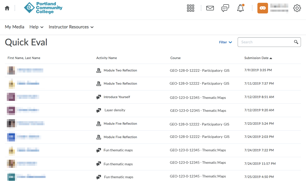The image size is (306, 181).
Task: Open the Layer density discussion activity
Action: coord(115,110)
